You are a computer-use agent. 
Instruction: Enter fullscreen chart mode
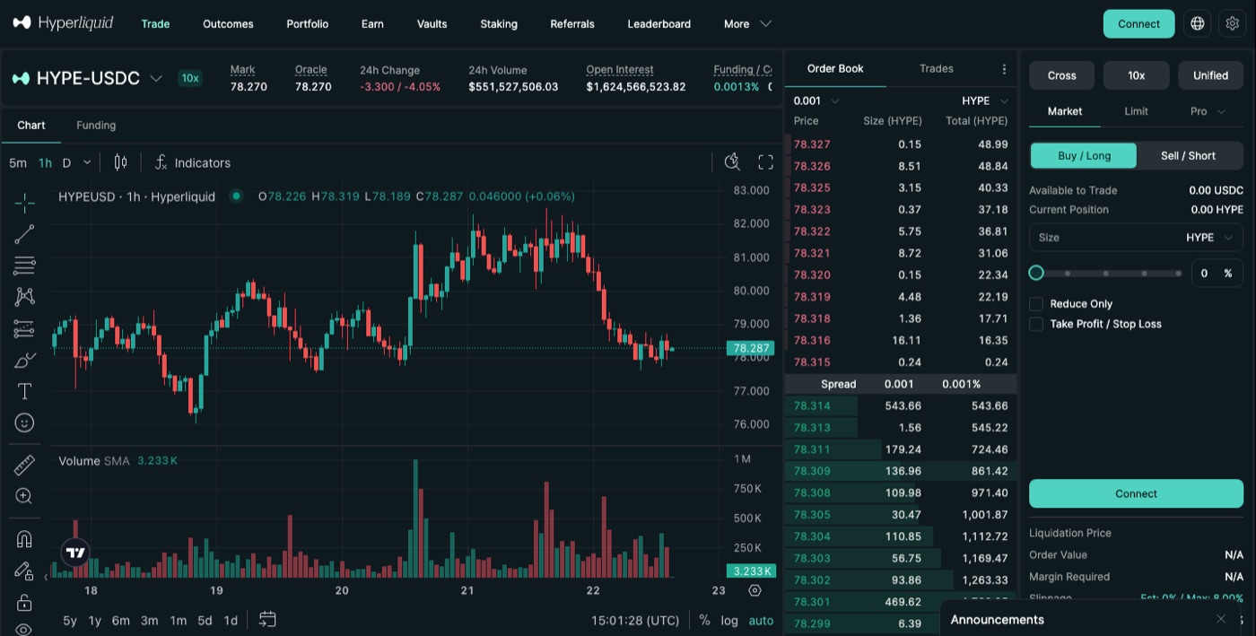tap(765, 161)
